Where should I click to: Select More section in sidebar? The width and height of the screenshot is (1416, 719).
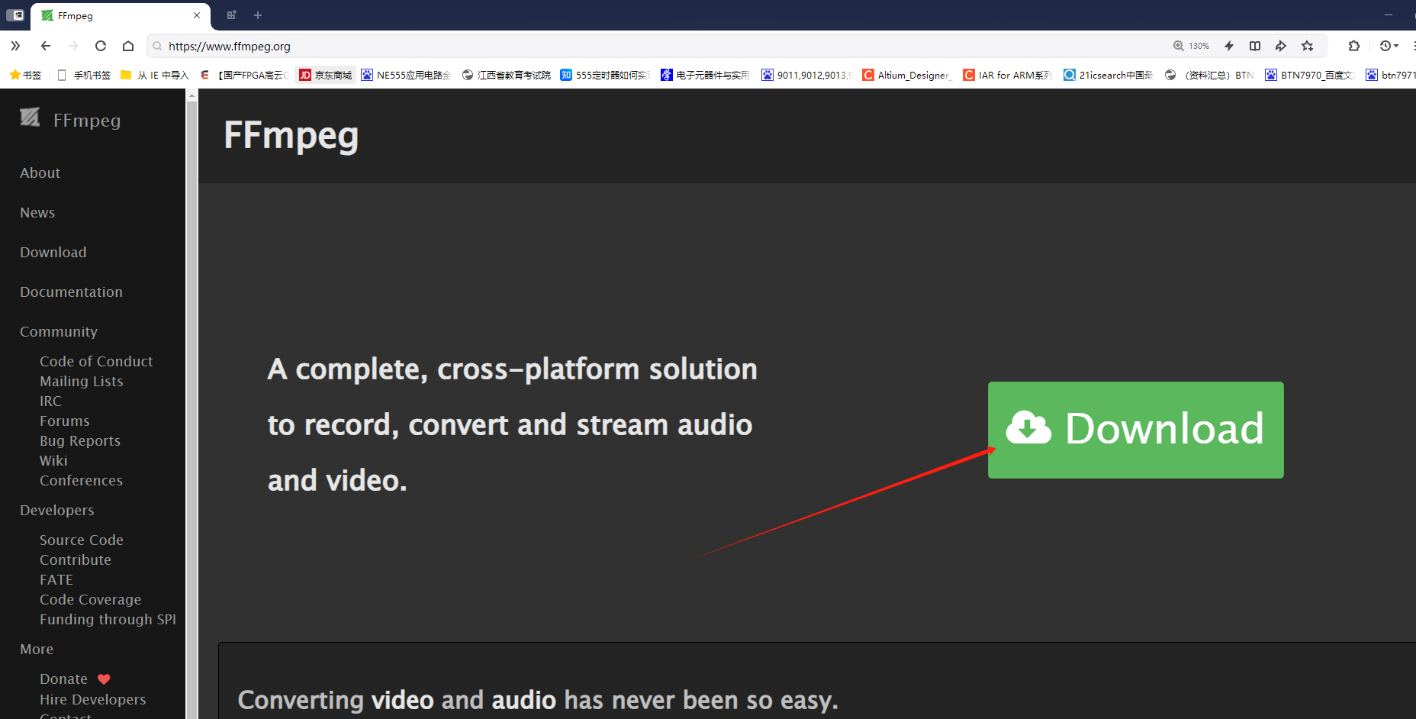(37, 650)
